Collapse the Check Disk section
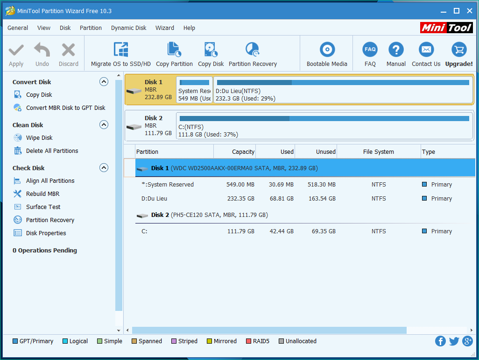479x360 pixels. click(x=104, y=168)
